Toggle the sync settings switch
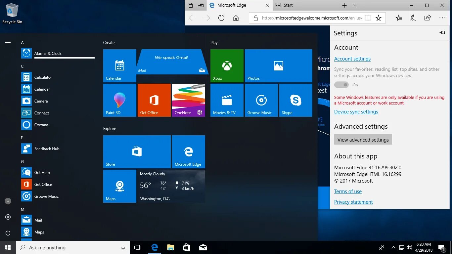Screen dimensions: 452x254 click(341, 85)
